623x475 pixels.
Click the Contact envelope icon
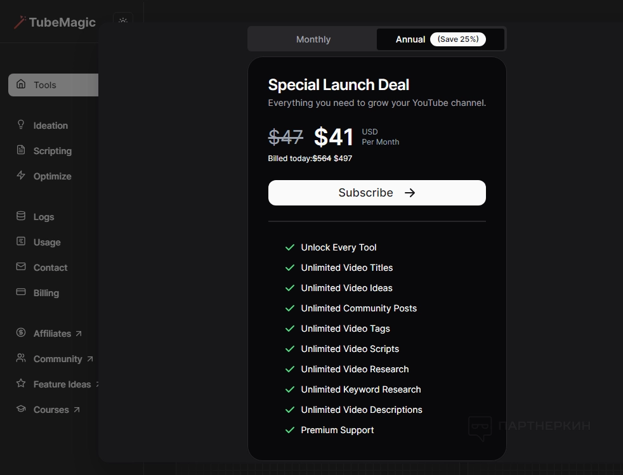pyautogui.click(x=21, y=267)
